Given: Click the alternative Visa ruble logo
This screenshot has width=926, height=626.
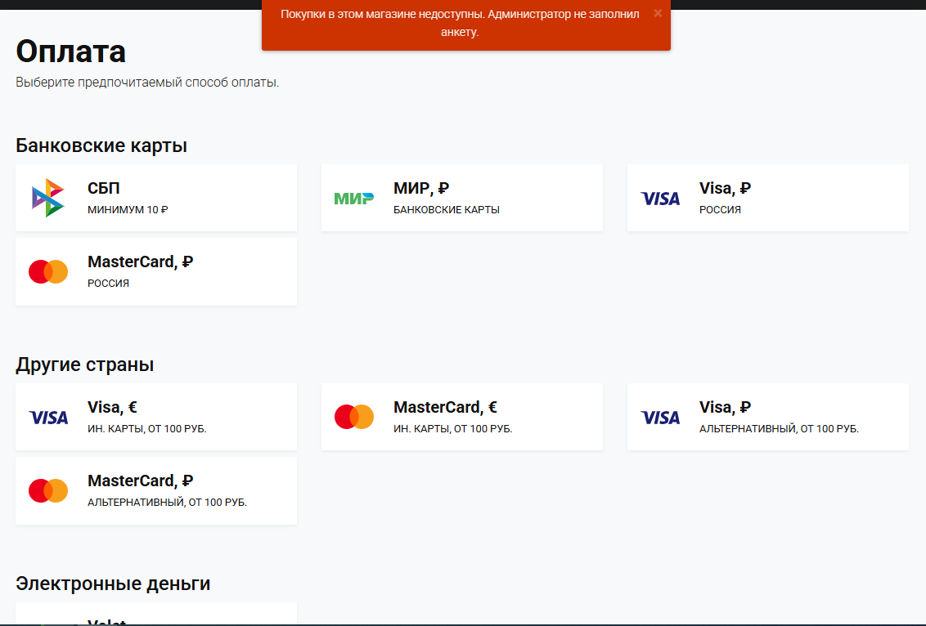Looking at the screenshot, I should (660, 417).
